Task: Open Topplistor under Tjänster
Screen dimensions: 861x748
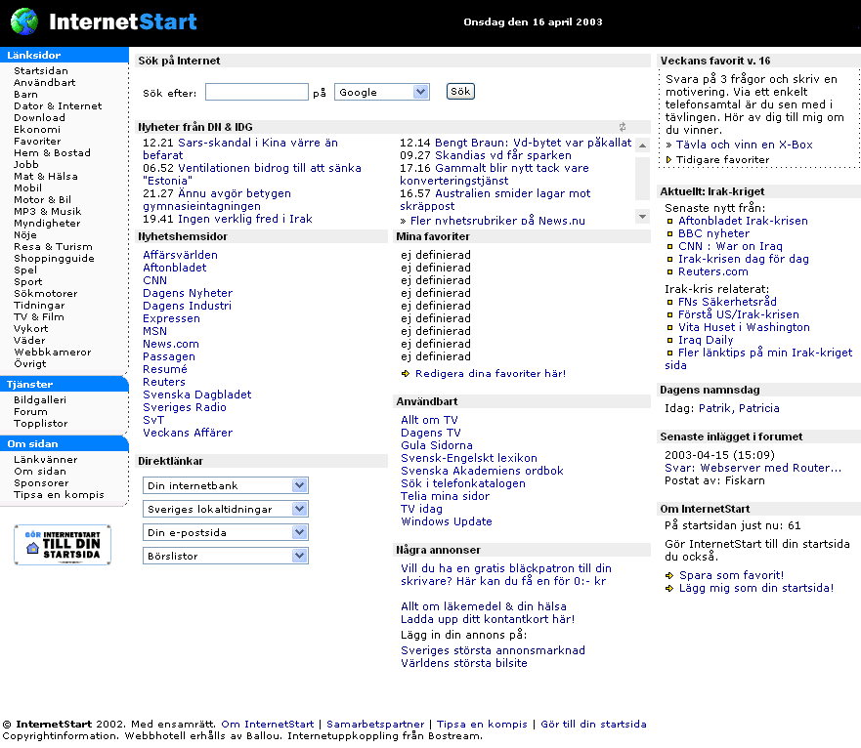Action: (41, 424)
